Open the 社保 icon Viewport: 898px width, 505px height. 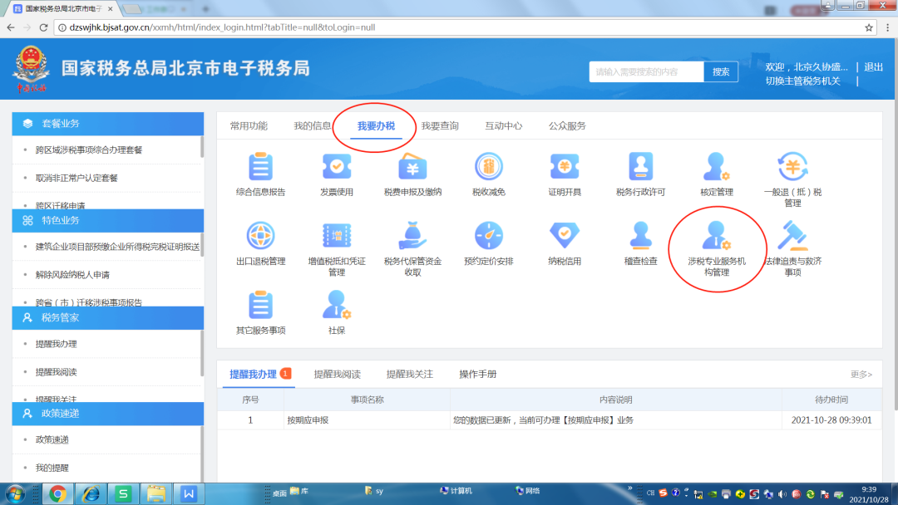tap(337, 305)
